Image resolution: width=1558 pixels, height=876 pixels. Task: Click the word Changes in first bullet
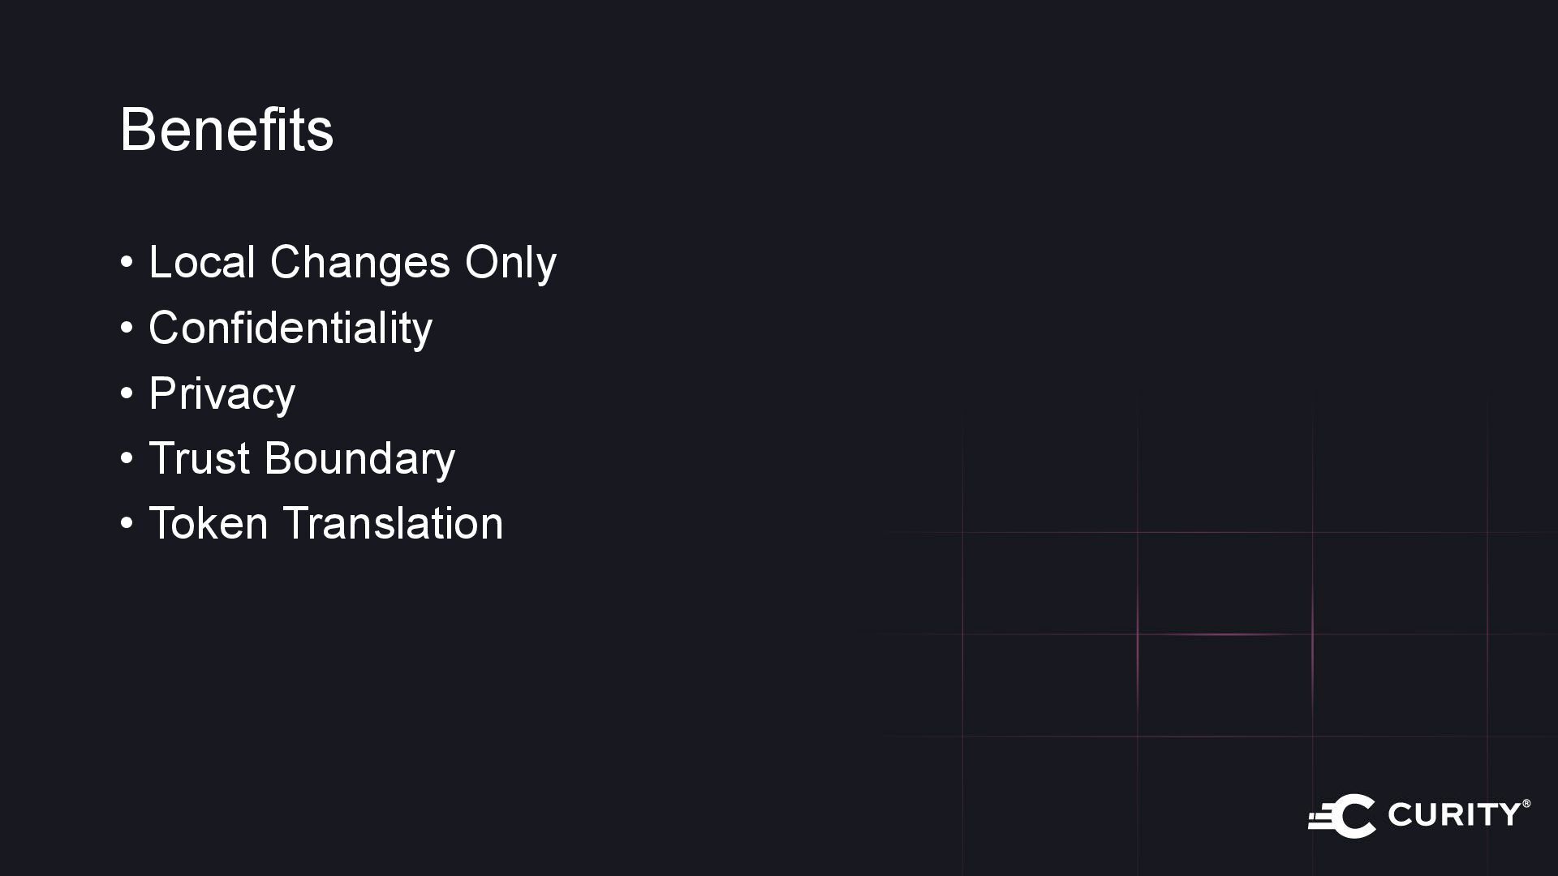tap(359, 263)
